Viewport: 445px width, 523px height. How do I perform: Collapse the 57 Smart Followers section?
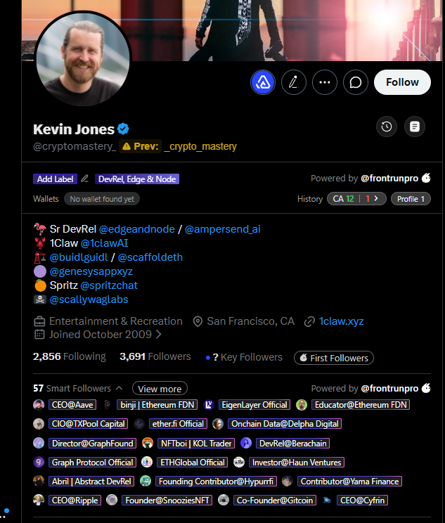(x=119, y=388)
